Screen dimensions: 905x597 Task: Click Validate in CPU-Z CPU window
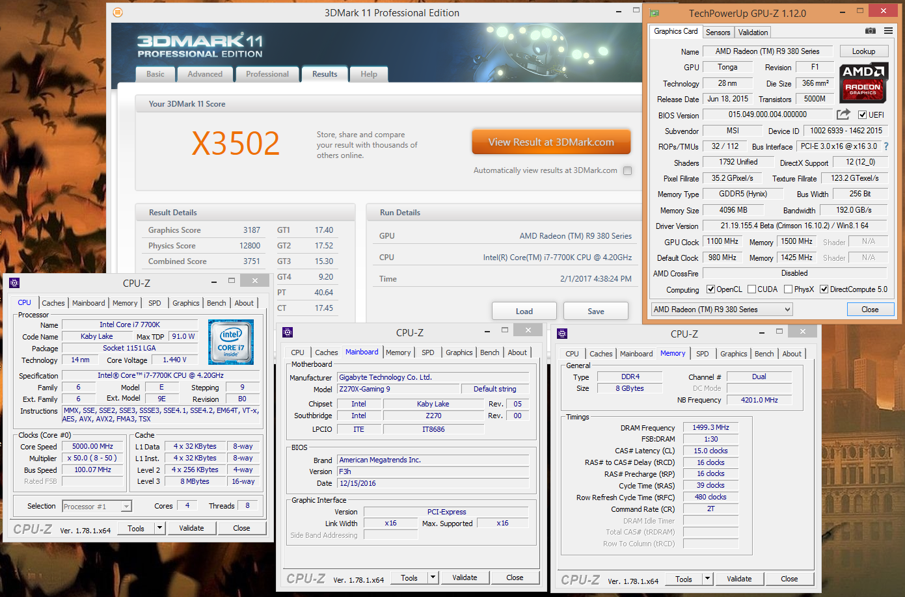191,528
